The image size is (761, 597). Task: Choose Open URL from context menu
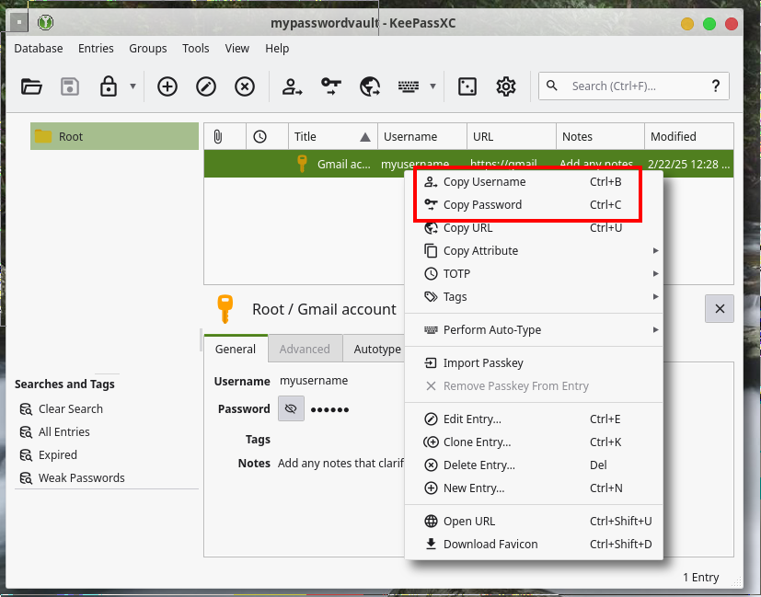point(534,521)
